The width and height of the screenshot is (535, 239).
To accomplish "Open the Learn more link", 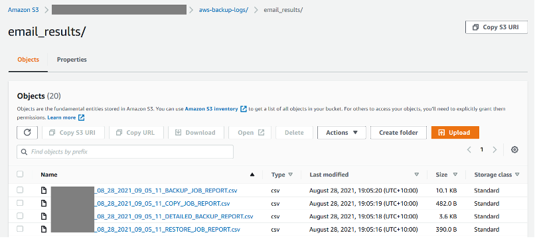I will tap(62, 118).
